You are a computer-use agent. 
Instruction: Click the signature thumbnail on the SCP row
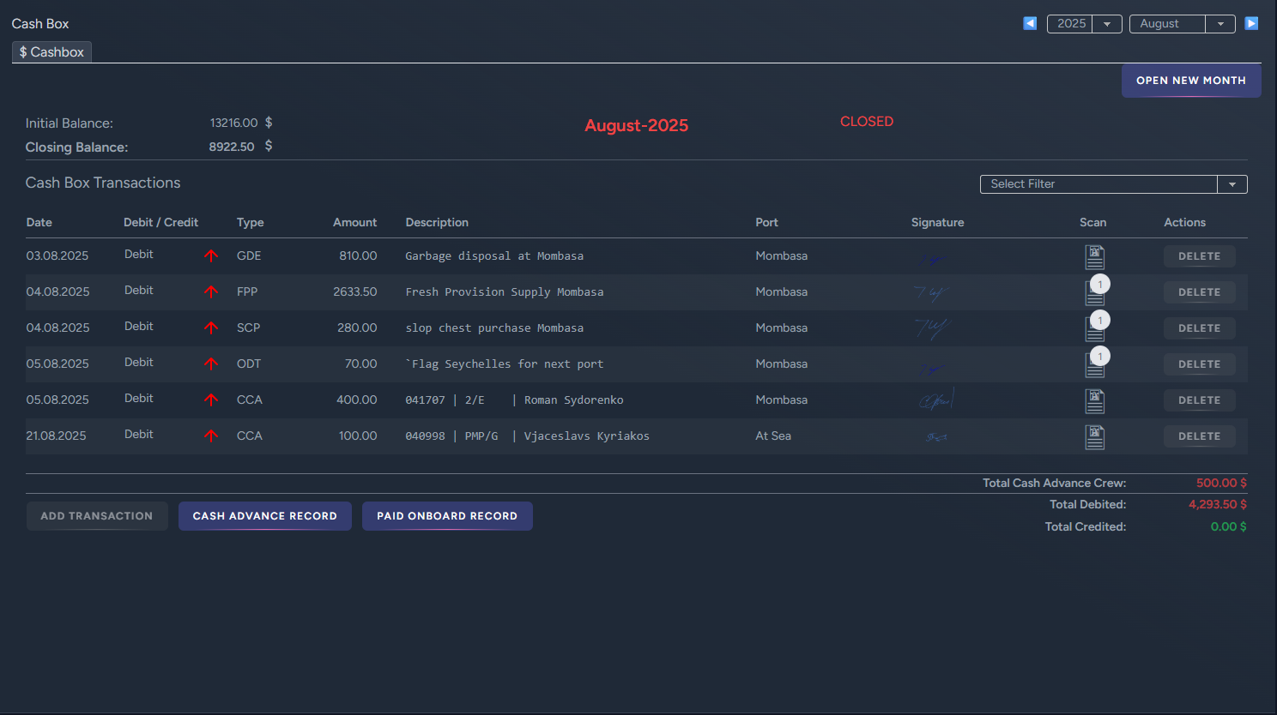(x=935, y=327)
